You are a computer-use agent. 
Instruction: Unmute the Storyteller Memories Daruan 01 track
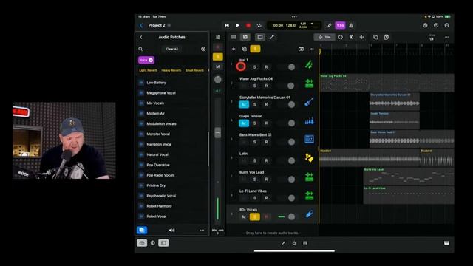(x=244, y=104)
